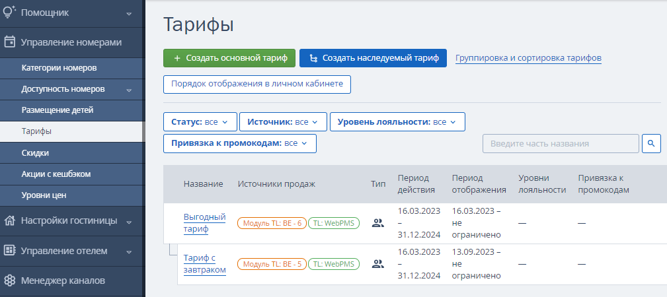Click Порядок отображения в личном кабинете button
The width and height of the screenshot is (667, 297).
[x=257, y=84]
